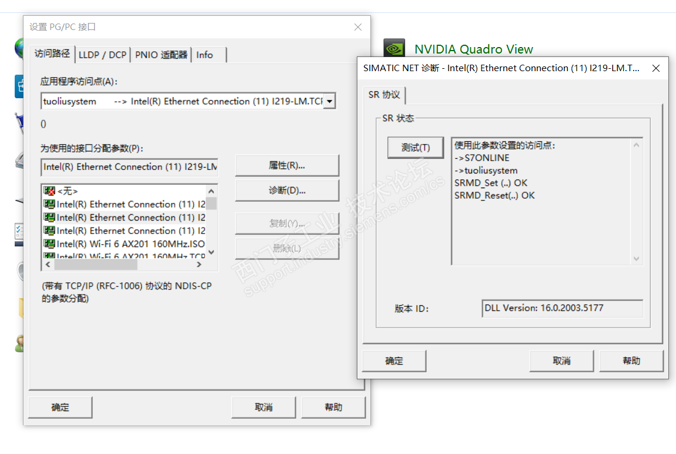Click interface list scroll right arrow
The width and height of the screenshot is (676, 454).
click(199, 264)
